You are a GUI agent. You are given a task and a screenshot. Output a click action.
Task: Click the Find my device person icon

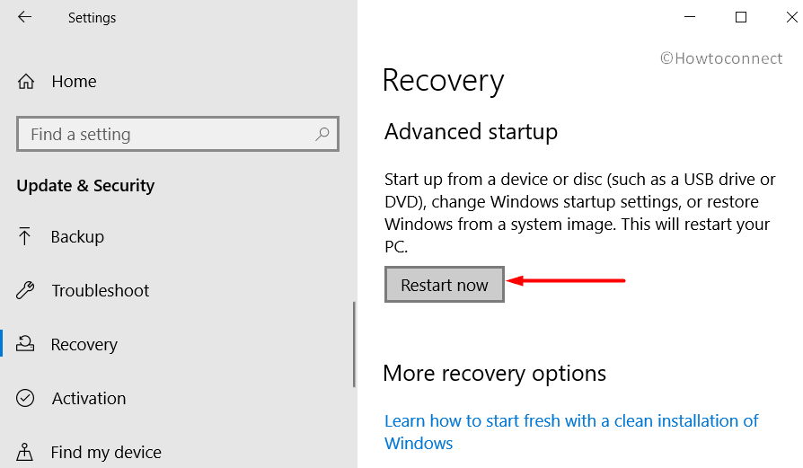click(x=24, y=452)
